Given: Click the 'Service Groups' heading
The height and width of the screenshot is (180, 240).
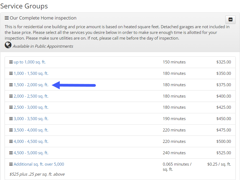Looking at the screenshot, I should [24, 6].
